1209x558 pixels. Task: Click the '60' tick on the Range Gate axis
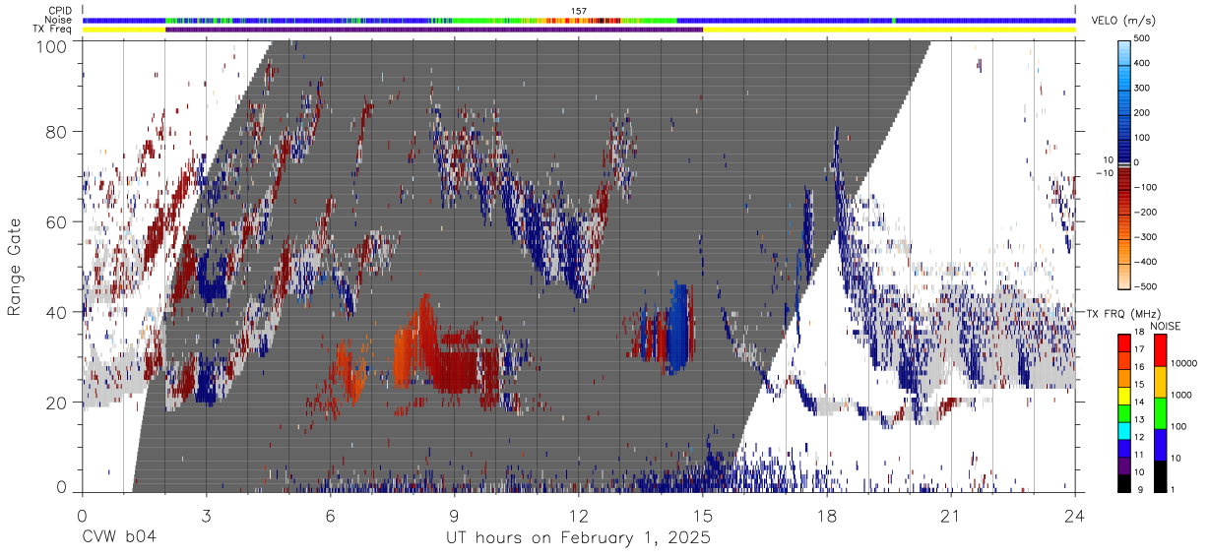pyautogui.click(x=56, y=222)
